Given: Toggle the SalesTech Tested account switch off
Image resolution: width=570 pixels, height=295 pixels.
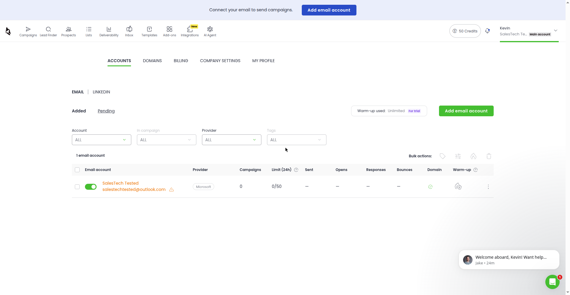Looking at the screenshot, I should click(91, 187).
